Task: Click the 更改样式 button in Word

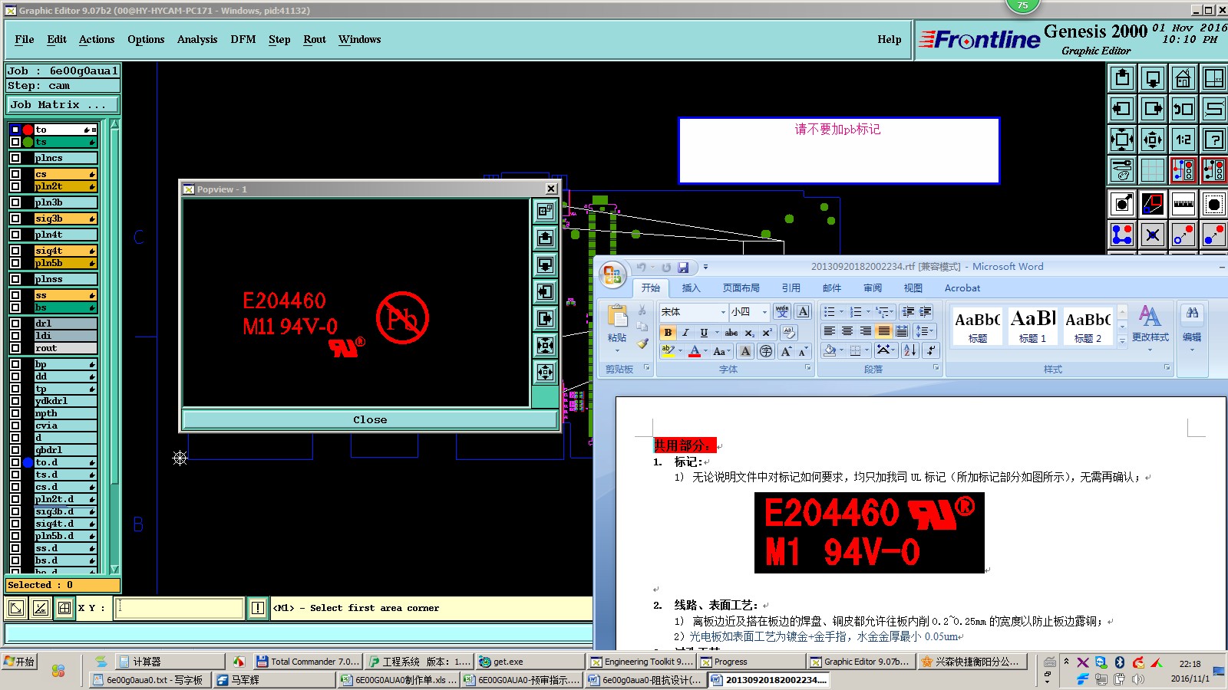Action: 1150,329
